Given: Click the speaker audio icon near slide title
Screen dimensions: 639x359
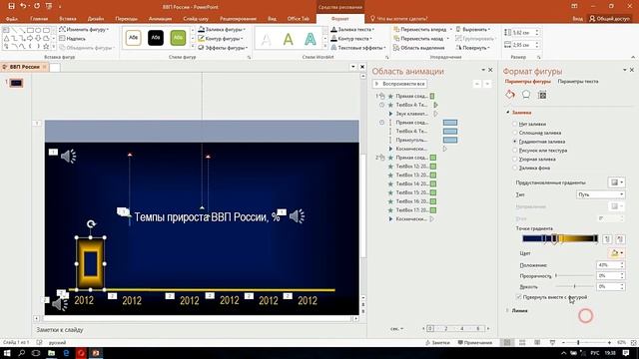Looking at the screenshot, I should click(x=297, y=216).
